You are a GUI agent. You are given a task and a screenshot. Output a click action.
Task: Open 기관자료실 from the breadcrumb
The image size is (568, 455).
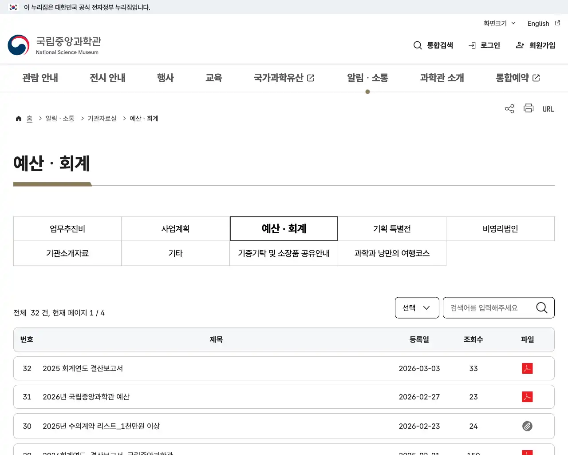click(101, 118)
